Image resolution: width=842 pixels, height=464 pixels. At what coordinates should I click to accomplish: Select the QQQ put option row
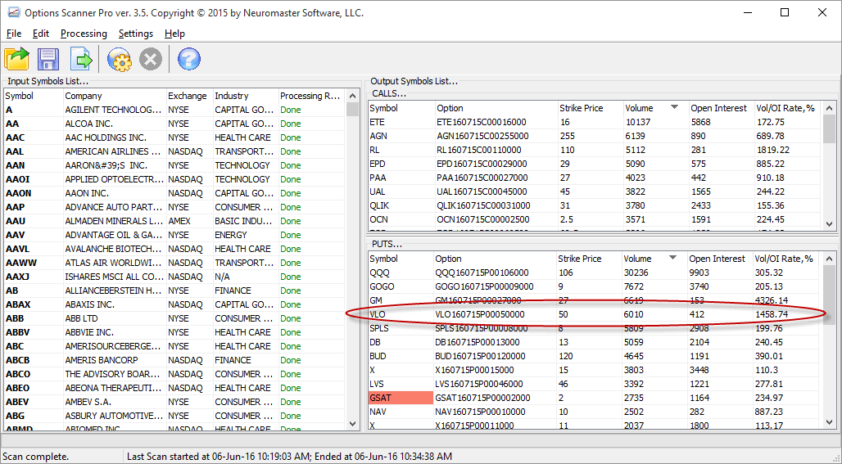click(593, 273)
